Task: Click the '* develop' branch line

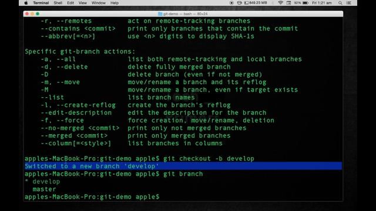Action: click(x=42, y=182)
